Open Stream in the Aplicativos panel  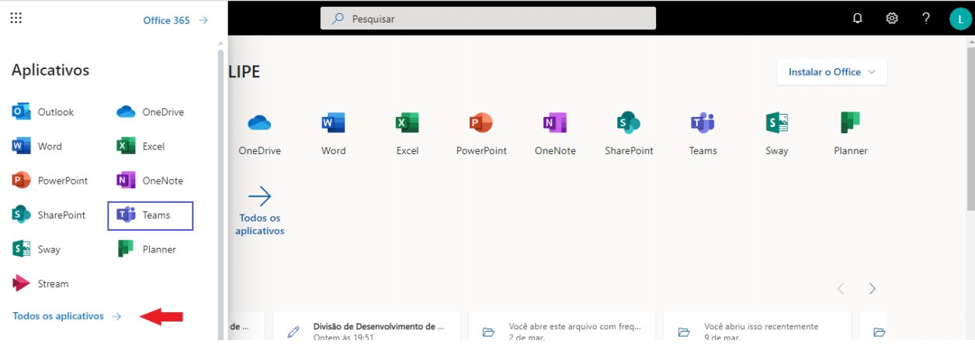click(40, 284)
